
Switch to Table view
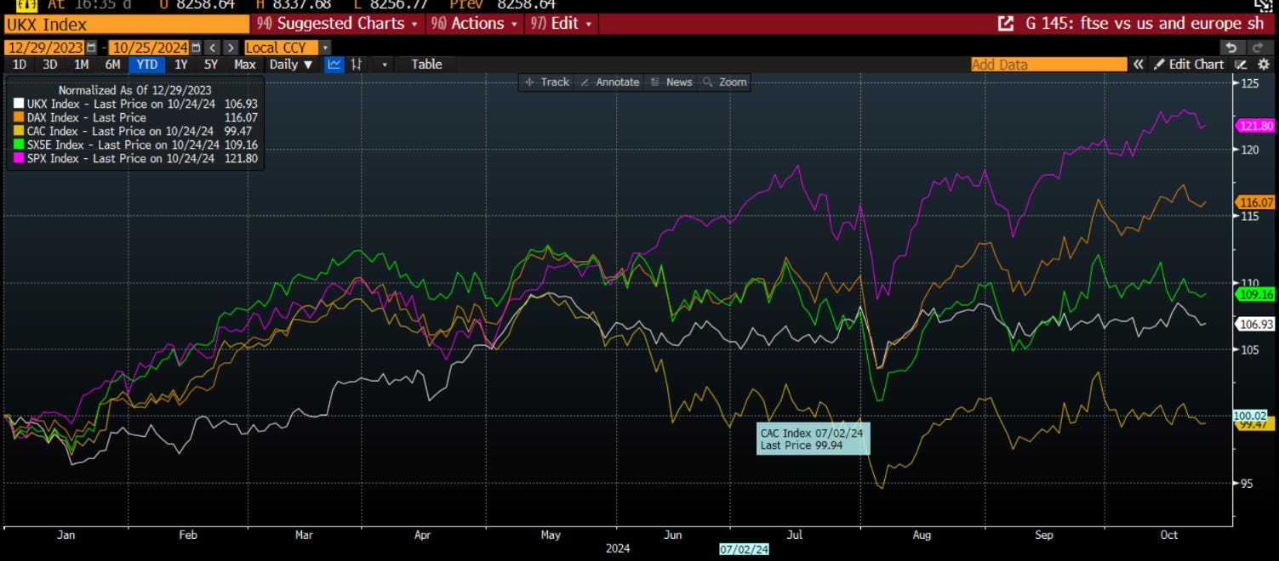pyautogui.click(x=426, y=65)
